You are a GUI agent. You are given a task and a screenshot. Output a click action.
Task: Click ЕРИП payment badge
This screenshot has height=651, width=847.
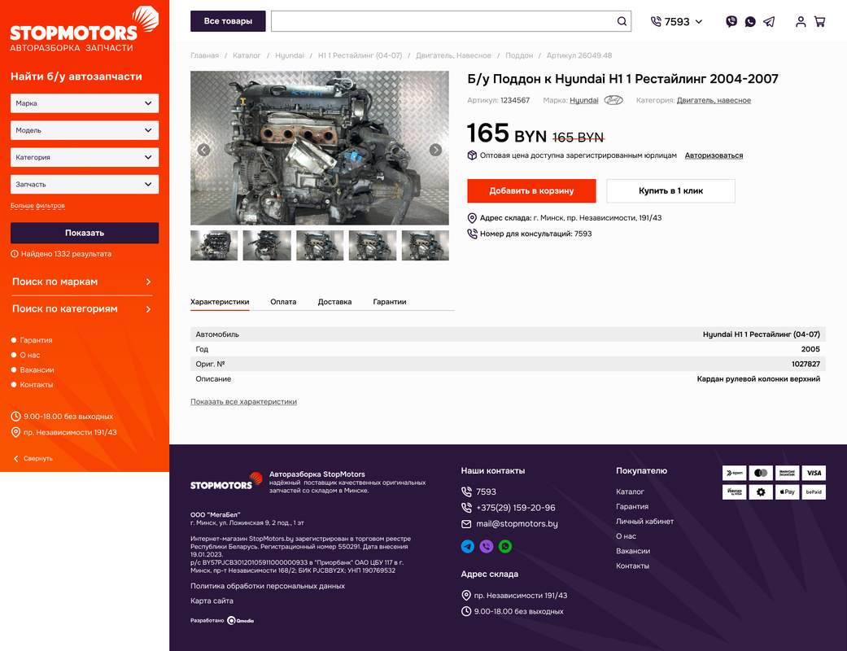pyautogui.click(x=734, y=473)
